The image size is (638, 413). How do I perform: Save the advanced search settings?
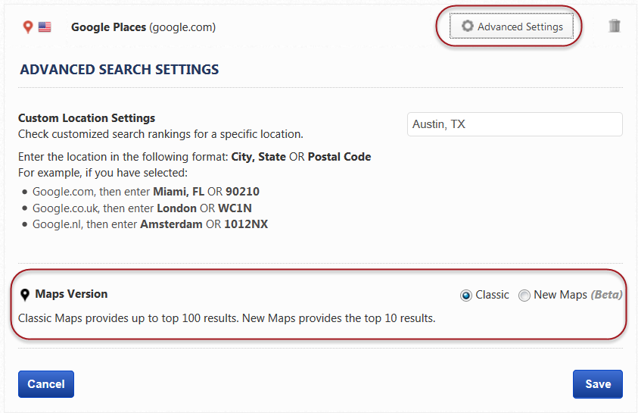pyautogui.click(x=597, y=384)
